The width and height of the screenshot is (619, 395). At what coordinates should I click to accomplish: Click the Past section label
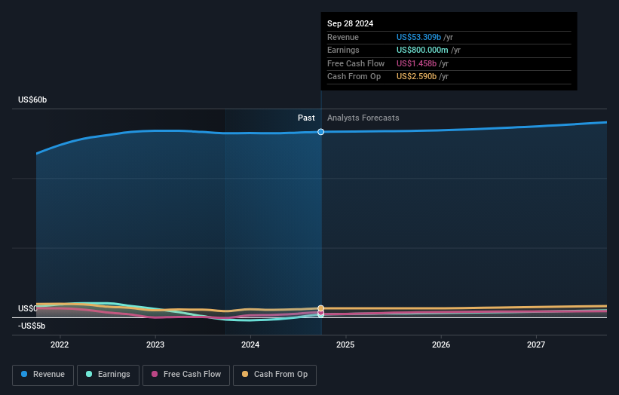click(x=306, y=118)
